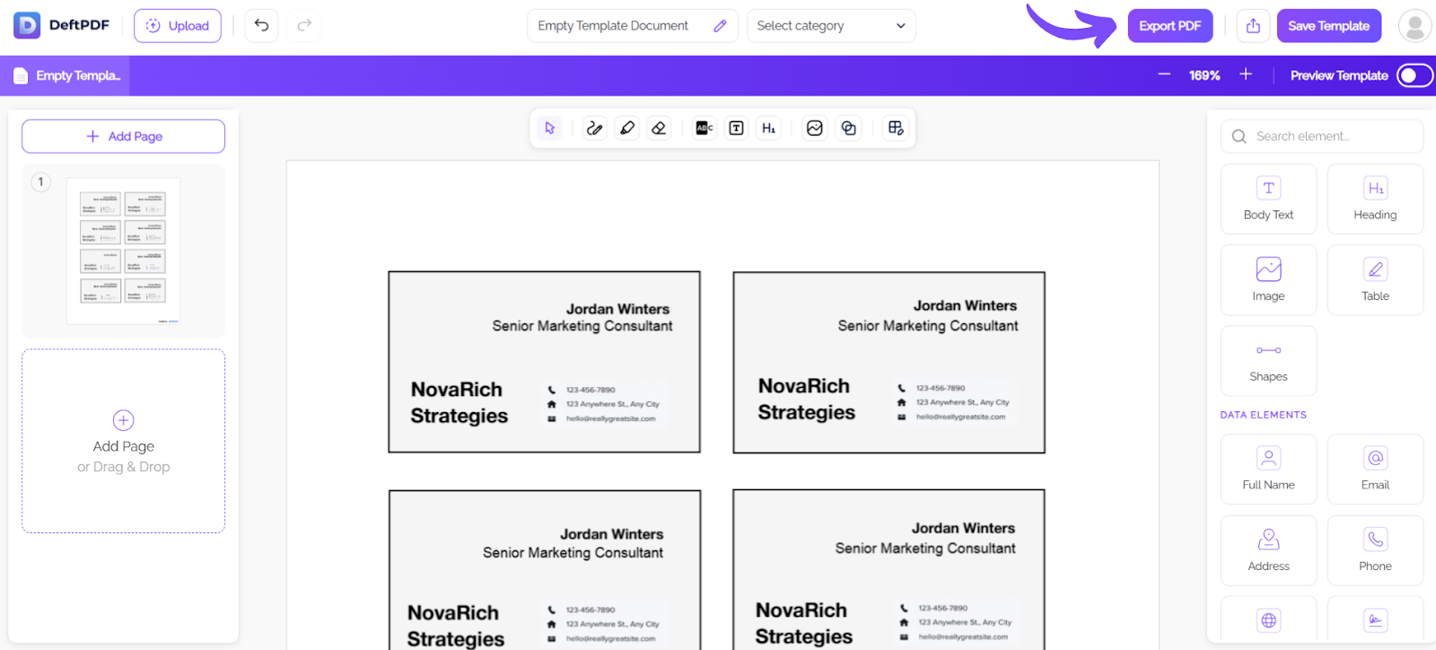Select the table edit tool in toolbar

(x=896, y=128)
